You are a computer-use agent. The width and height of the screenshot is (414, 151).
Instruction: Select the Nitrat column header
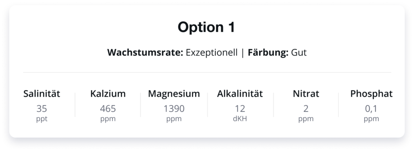(306, 94)
